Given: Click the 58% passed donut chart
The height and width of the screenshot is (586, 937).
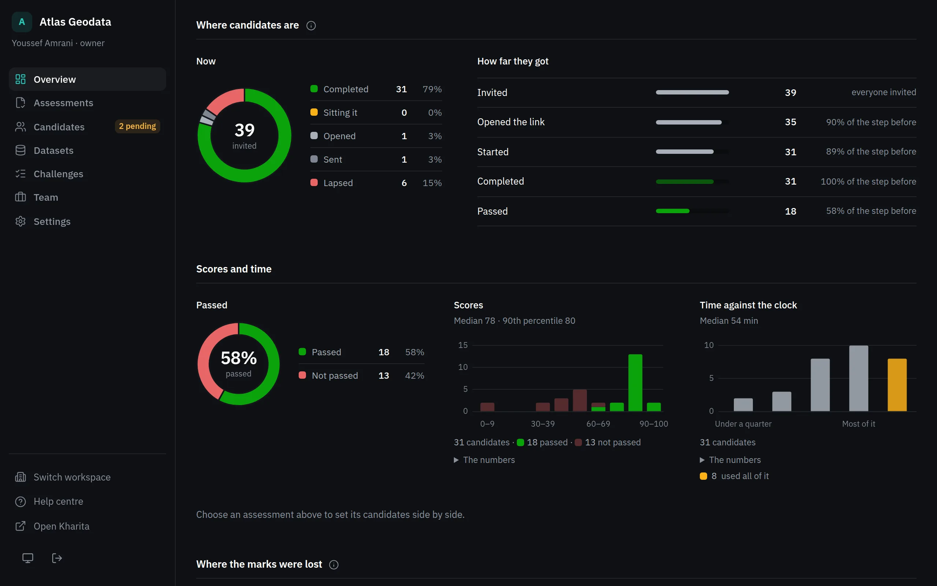Looking at the screenshot, I should pos(239,364).
